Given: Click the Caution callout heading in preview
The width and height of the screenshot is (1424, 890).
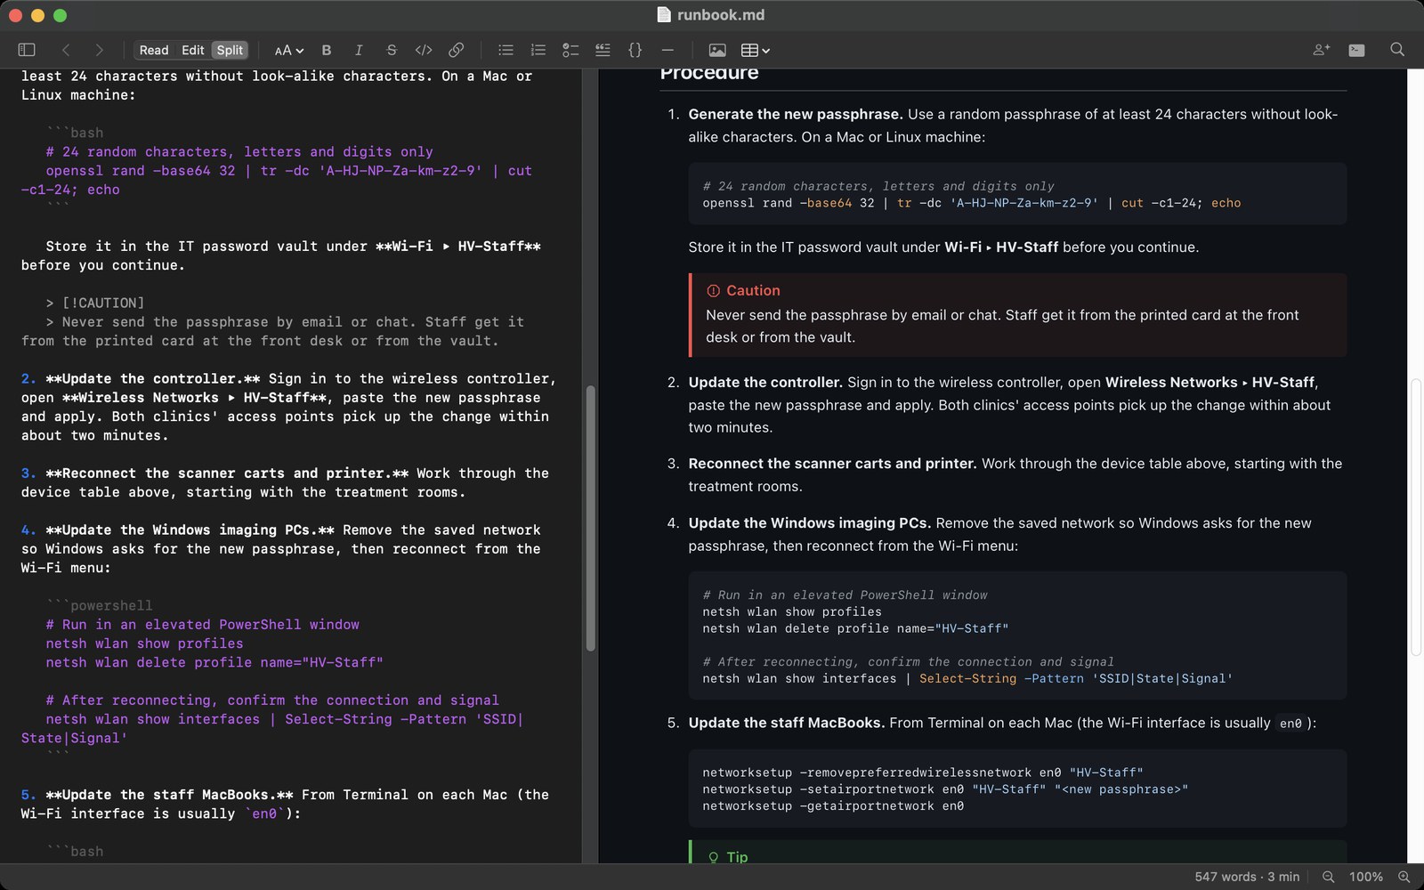Looking at the screenshot, I should (753, 290).
